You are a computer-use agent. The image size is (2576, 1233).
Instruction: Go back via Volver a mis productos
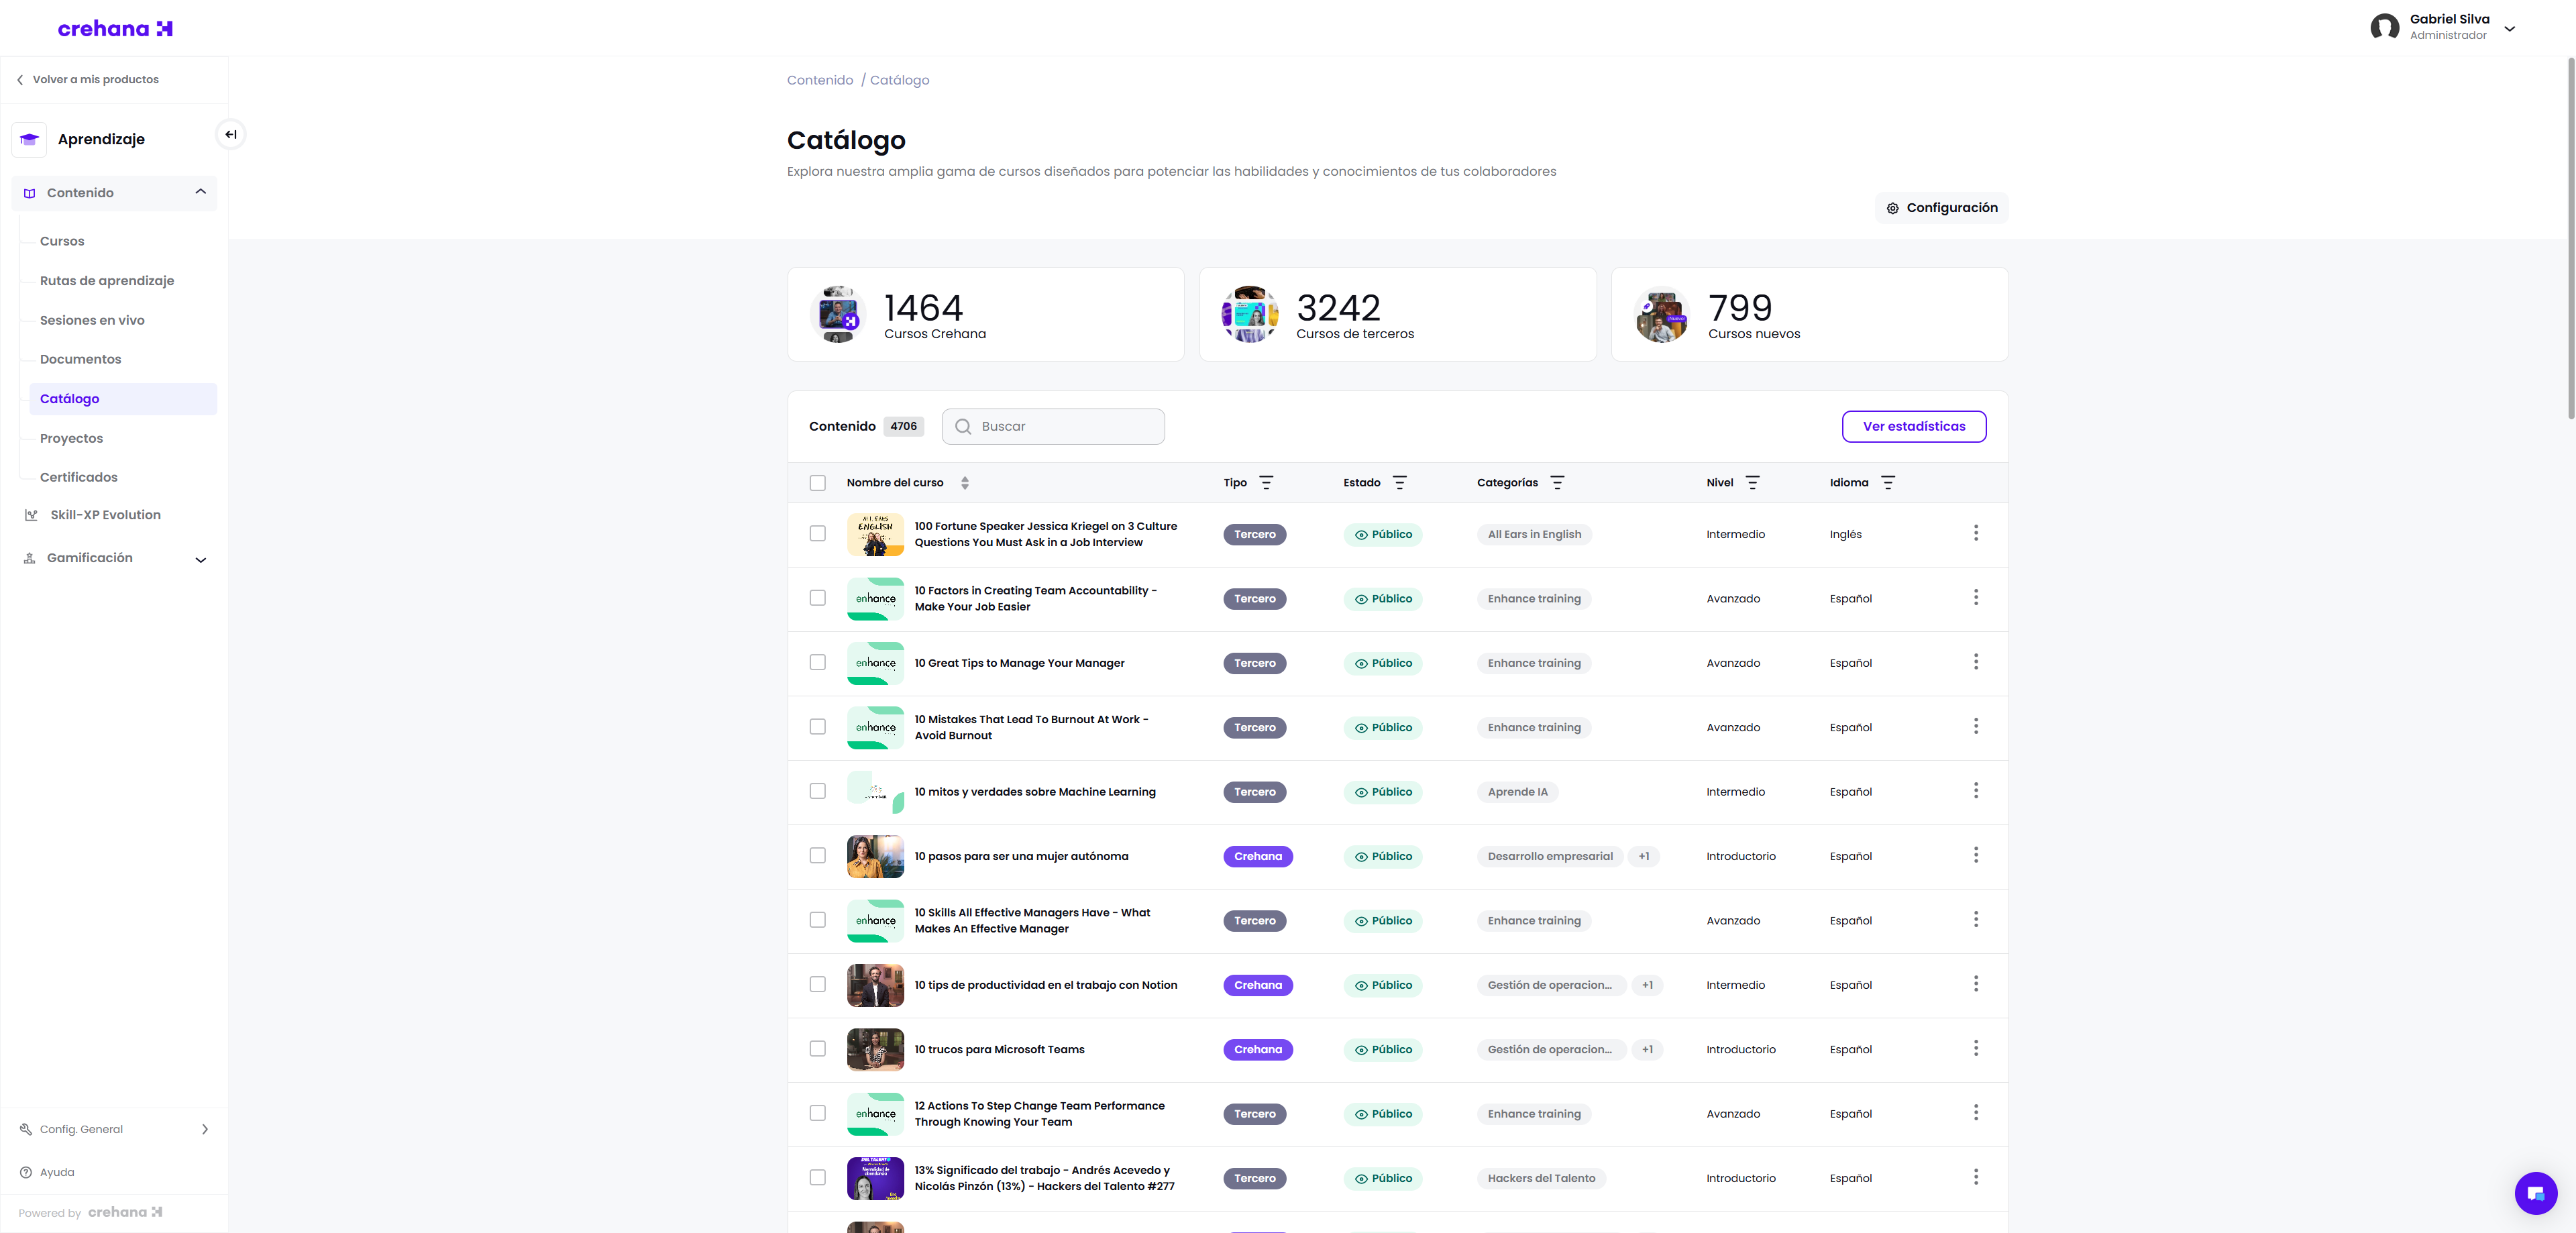tap(87, 80)
